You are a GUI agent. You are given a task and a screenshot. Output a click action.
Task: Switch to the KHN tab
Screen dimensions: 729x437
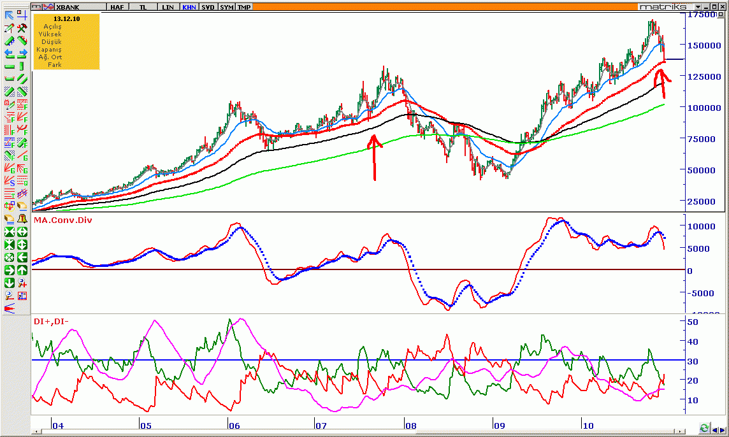(x=189, y=7)
